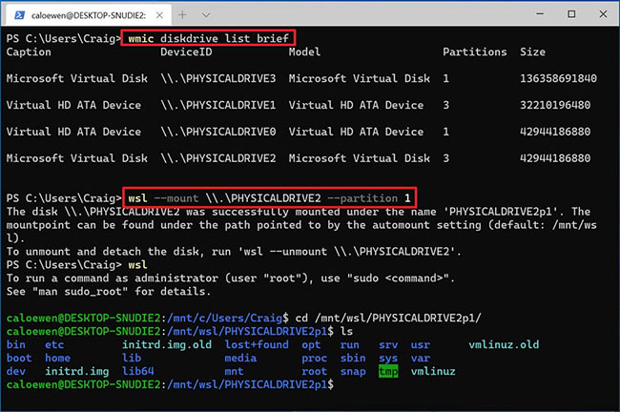Image resolution: width=620 pixels, height=412 pixels.
Task: Click the 'Size' column header
Action: coord(532,51)
